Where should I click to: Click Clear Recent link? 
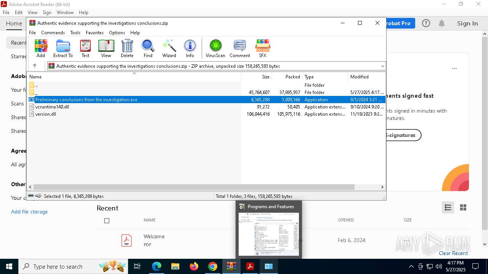click(x=453, y=253)
